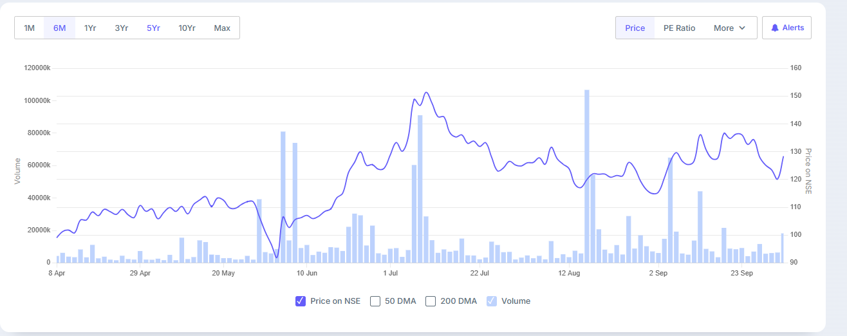The height and width of the screenshot is (336, 847).
Task: Click the 90 price axis label
Action: click(794, 263)
